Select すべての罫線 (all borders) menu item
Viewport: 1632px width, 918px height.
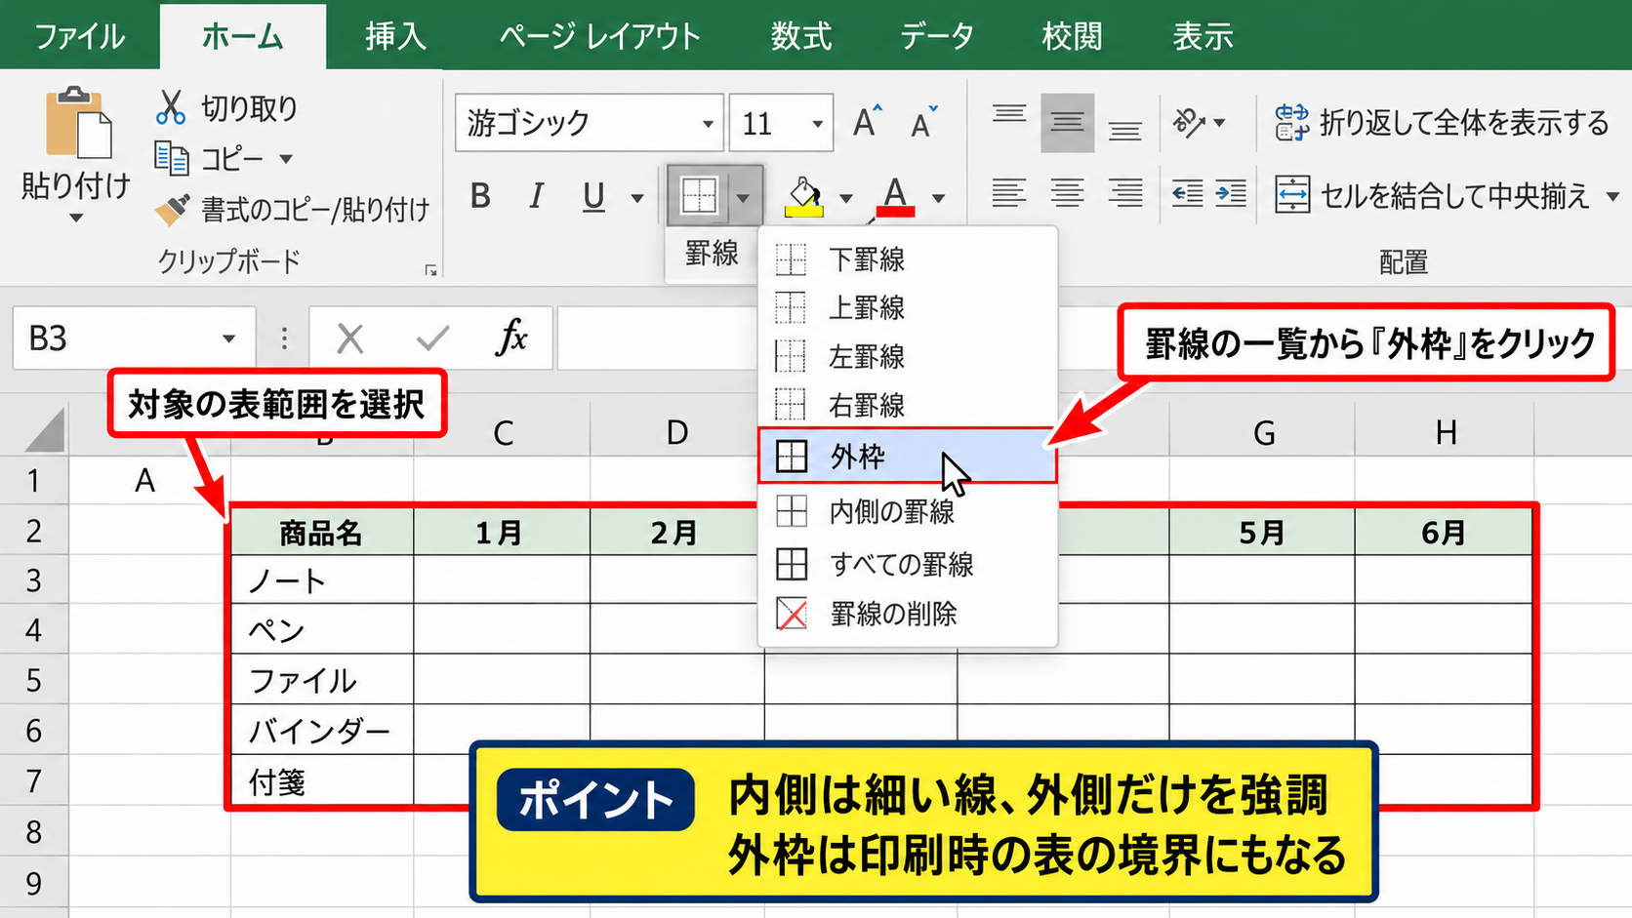tap(908, 564)
